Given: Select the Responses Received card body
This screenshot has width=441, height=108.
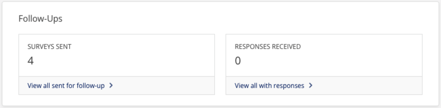Looking at the screenshot, I should [324, 55].
